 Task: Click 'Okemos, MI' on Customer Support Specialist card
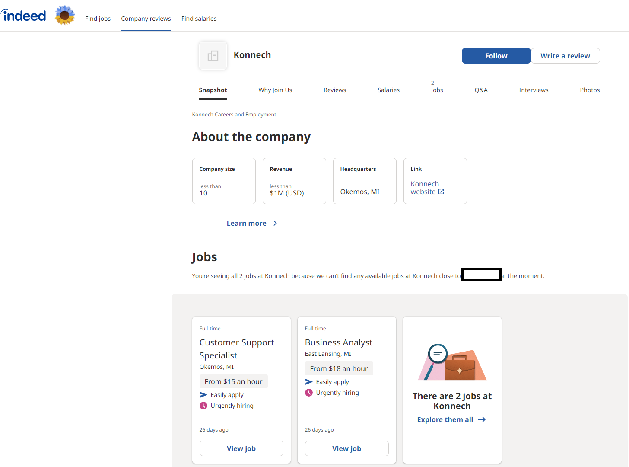click(x=216, y=367)
